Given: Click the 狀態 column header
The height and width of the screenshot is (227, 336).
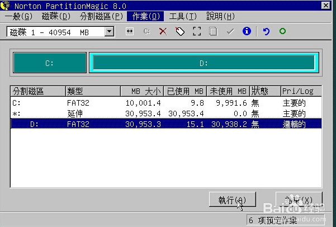Looking at the screenshot, I should (265, 91).
